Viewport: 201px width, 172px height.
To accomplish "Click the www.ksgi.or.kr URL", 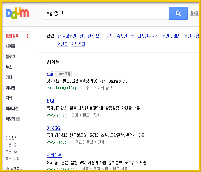I will click(x=59, y=142).
